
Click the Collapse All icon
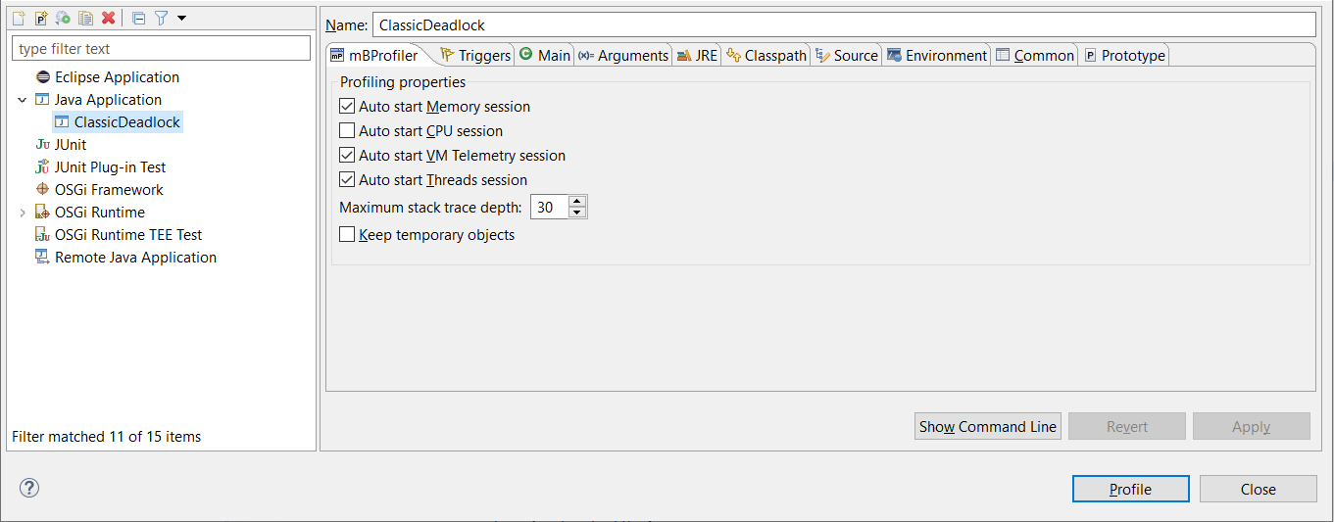(x=138, y=18)
